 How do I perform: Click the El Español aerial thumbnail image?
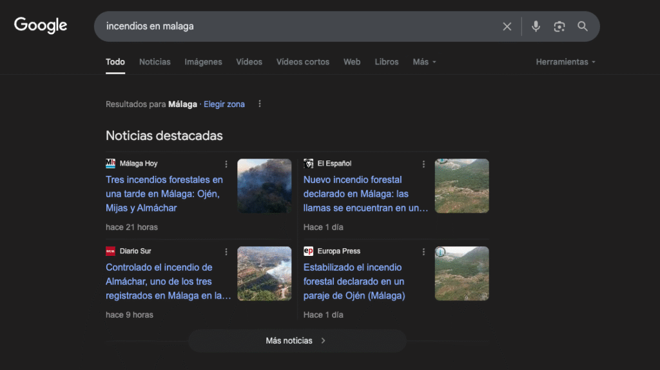pyautogui.click(x=461, y=186)
